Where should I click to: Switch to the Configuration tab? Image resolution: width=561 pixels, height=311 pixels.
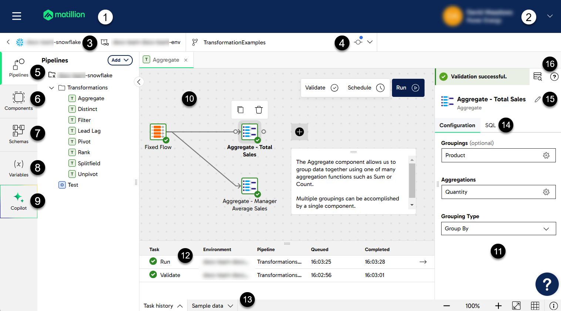point(457,125)
